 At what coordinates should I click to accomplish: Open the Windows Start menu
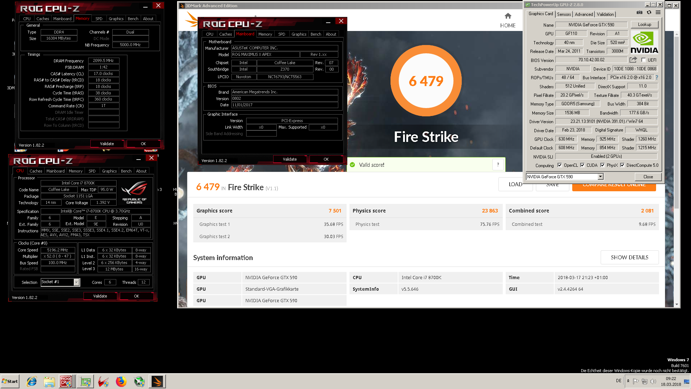(x=10, y=381)
